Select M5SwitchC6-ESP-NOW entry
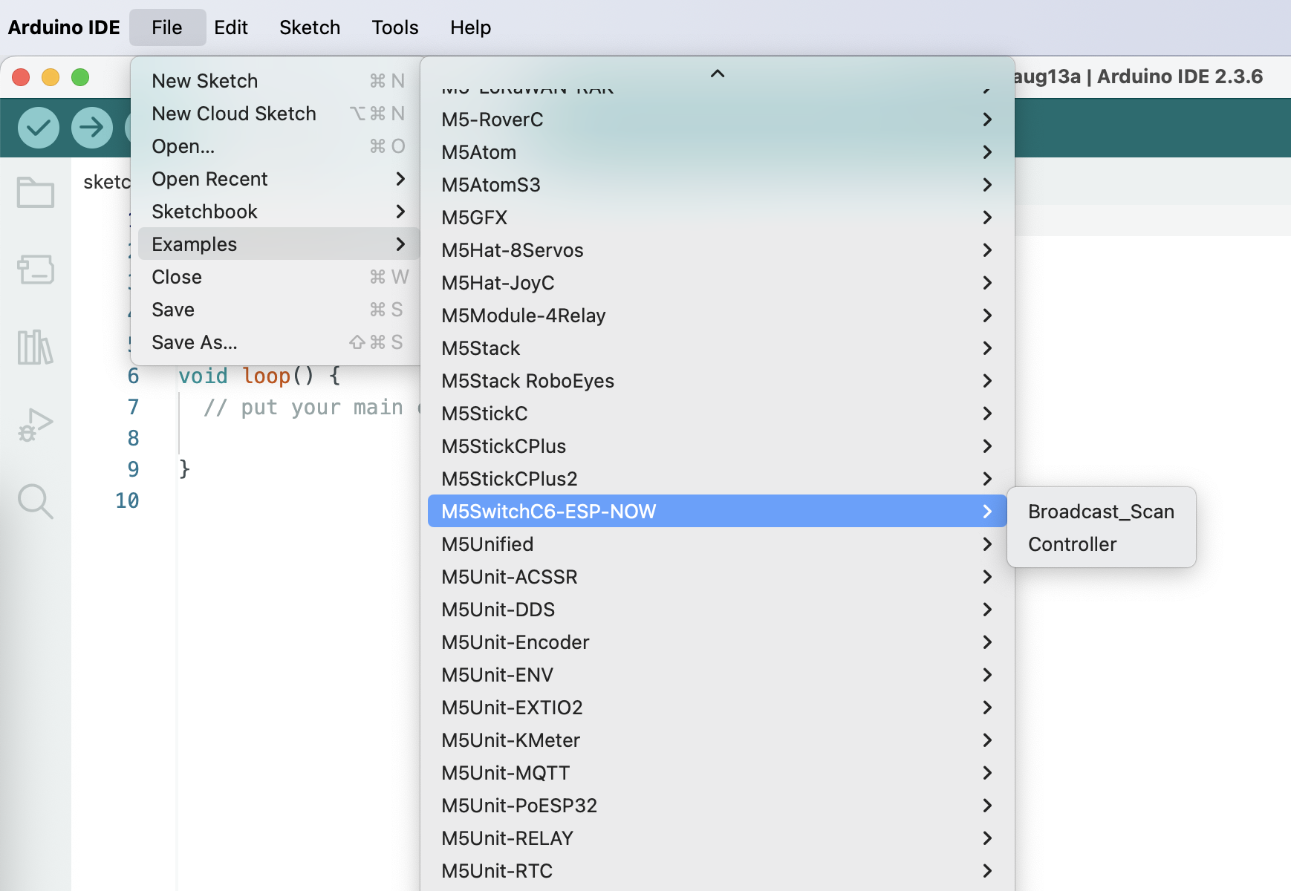 click(x=718, y=512)
